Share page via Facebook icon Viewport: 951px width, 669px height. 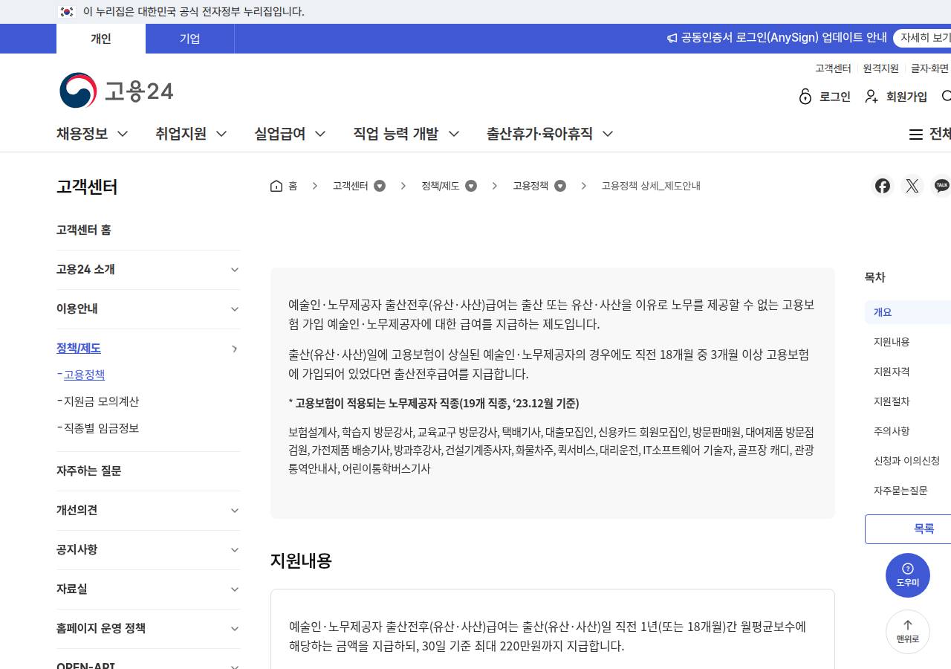click(x=883, y=186)
